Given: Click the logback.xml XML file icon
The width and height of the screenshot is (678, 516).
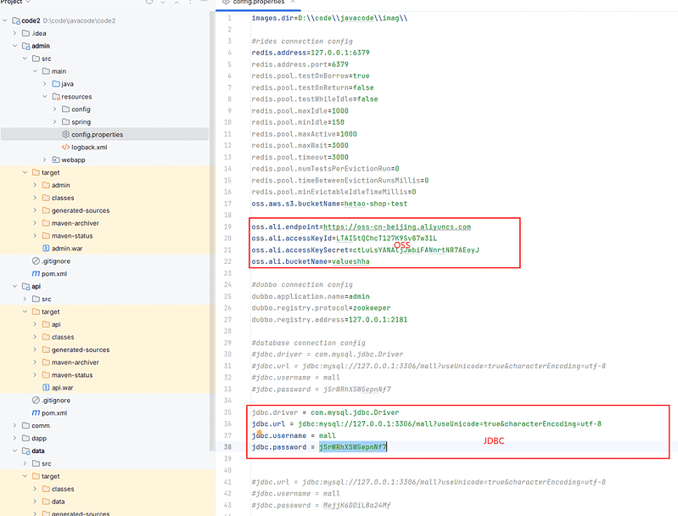Looking at the screenshot, I should pyautogui.click(x=65, y=147).
